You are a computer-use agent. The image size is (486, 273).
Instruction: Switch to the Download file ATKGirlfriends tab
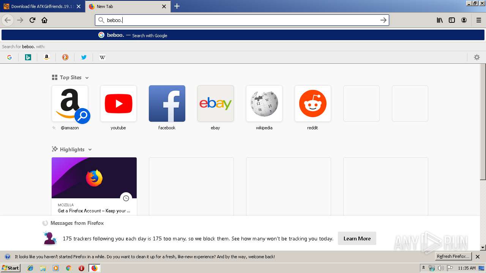pyautogui.click(x=43, y=6)
